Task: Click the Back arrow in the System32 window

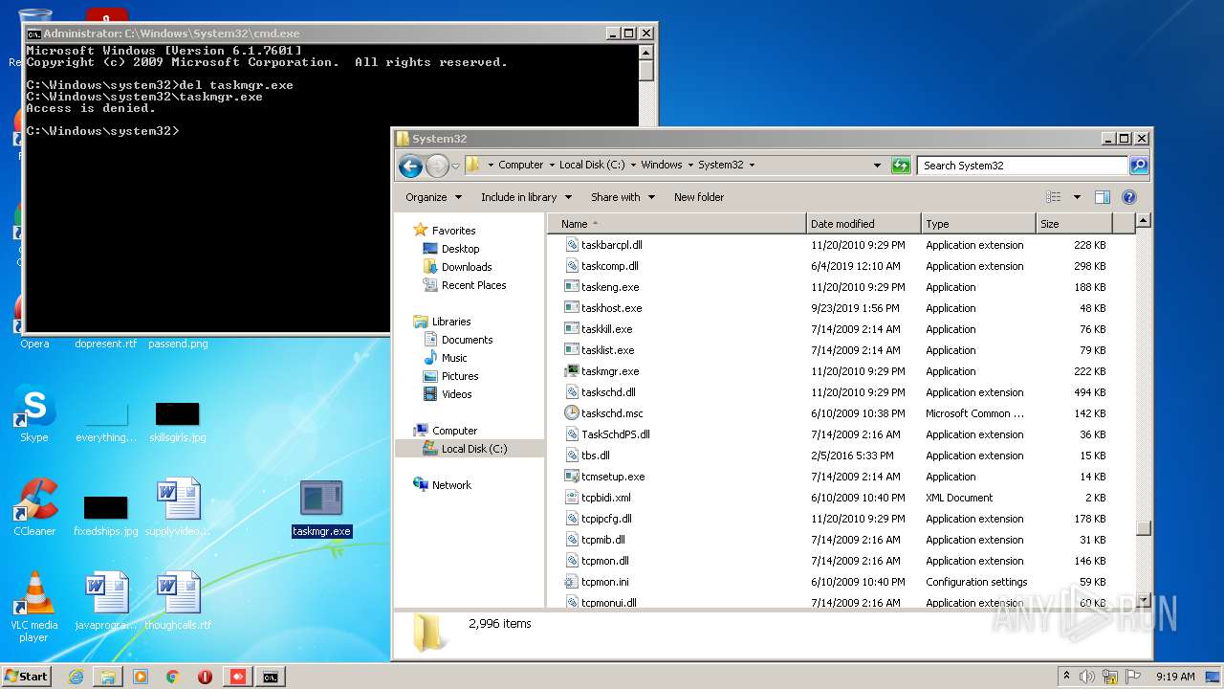Action: tap(410, 166)
